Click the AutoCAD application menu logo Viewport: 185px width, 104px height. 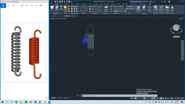(52, 3)
